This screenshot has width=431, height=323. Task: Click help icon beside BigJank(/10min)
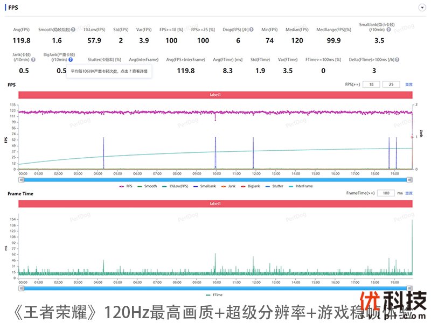[71, 60]
